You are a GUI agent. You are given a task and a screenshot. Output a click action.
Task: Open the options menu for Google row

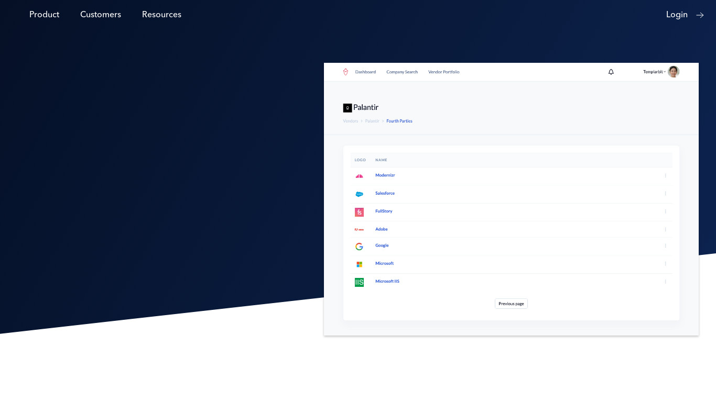coord(666,245)
